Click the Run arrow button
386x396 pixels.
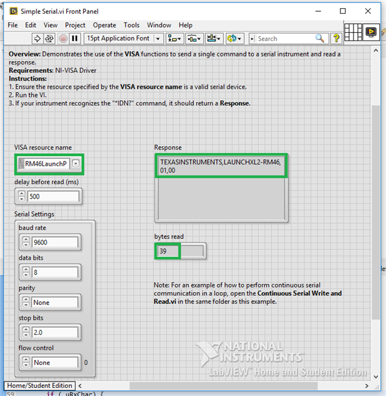click(37, 39)
